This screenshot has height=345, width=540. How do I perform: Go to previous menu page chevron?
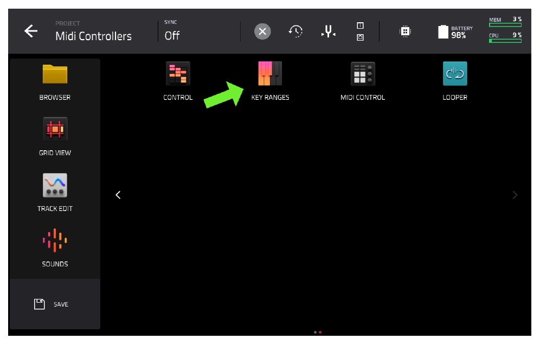click(x=118, y=195)
